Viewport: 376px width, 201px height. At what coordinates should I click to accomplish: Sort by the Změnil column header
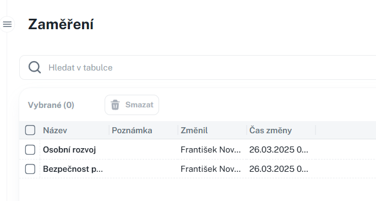(194, 131)
